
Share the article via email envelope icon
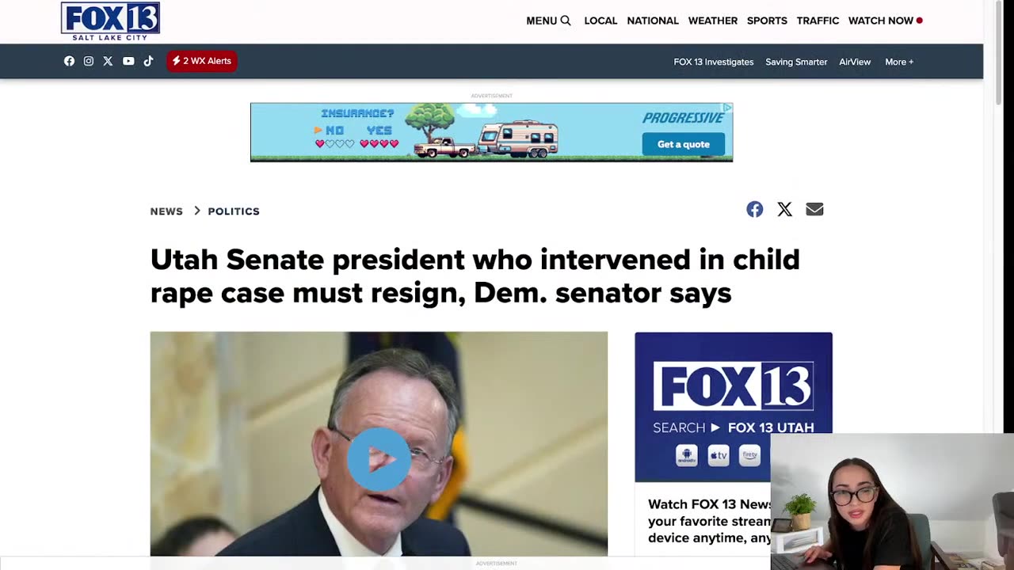point(814,209)
